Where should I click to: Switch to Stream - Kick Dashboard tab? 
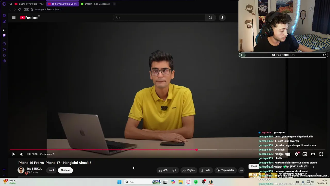(x=95, y=4)
